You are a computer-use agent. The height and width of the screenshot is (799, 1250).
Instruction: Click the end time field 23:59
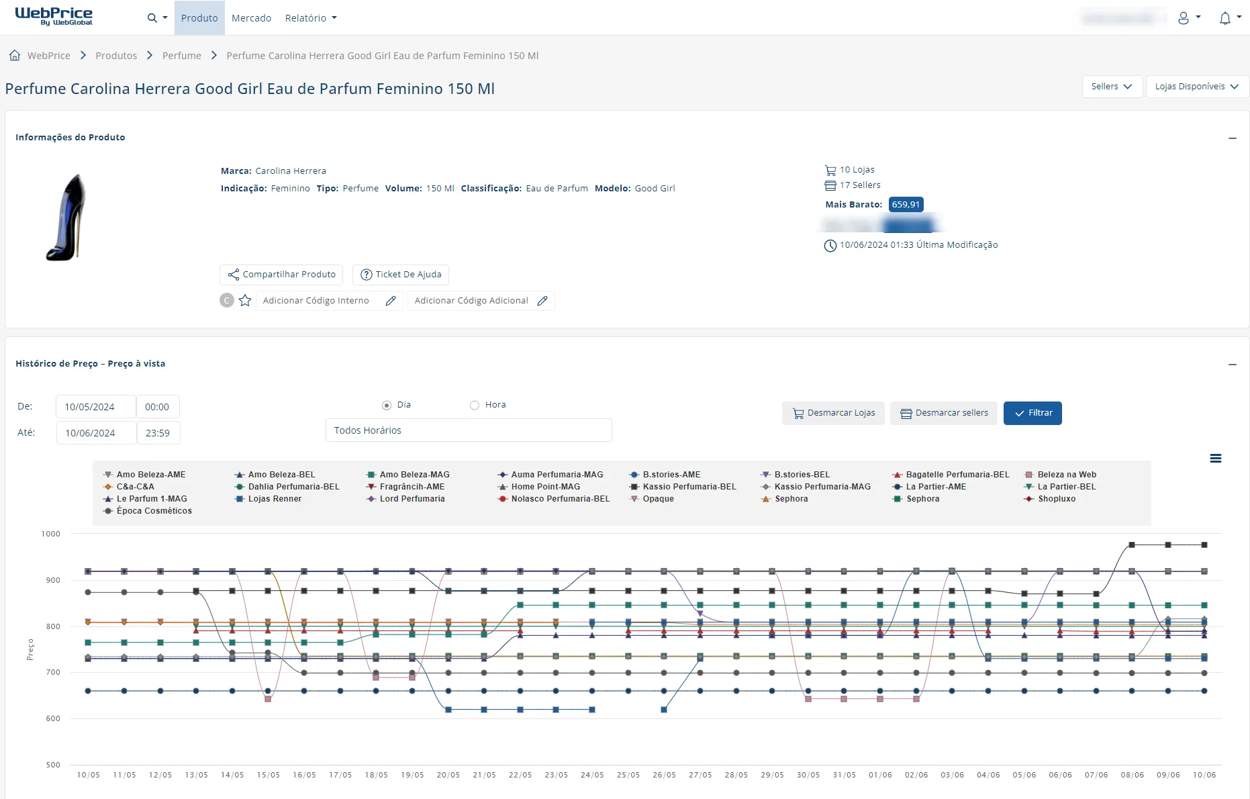(158, 433)
